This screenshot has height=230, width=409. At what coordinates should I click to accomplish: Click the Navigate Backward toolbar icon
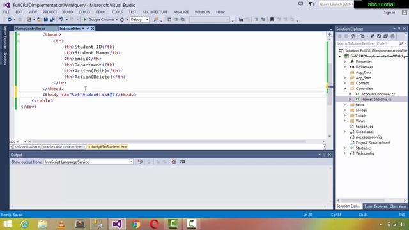(10, 20)
